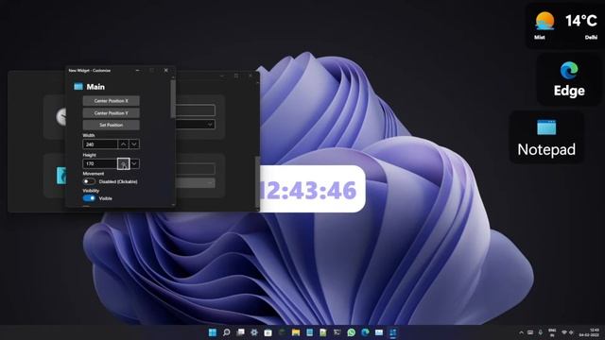This screenshot has height=340, width=605.
Task: Decrease Width with the down arrow
Action: [x=134, y=144]
